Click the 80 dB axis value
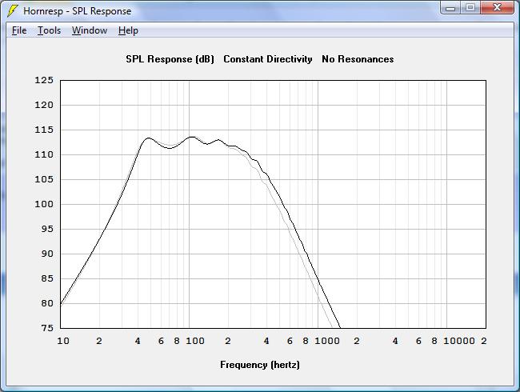Viewport: 520px width, 392px height. [x=47, y=303]
